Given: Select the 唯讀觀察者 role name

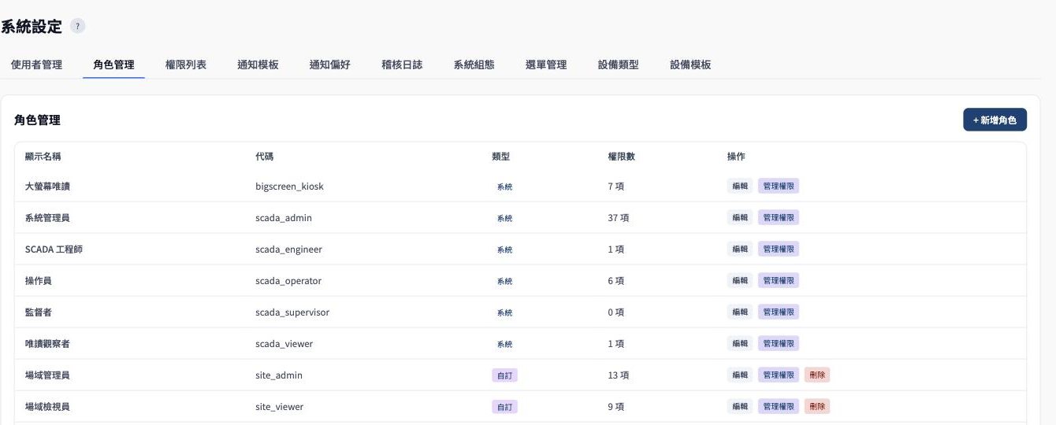Looking at the screenshot, I should (47, 344).
